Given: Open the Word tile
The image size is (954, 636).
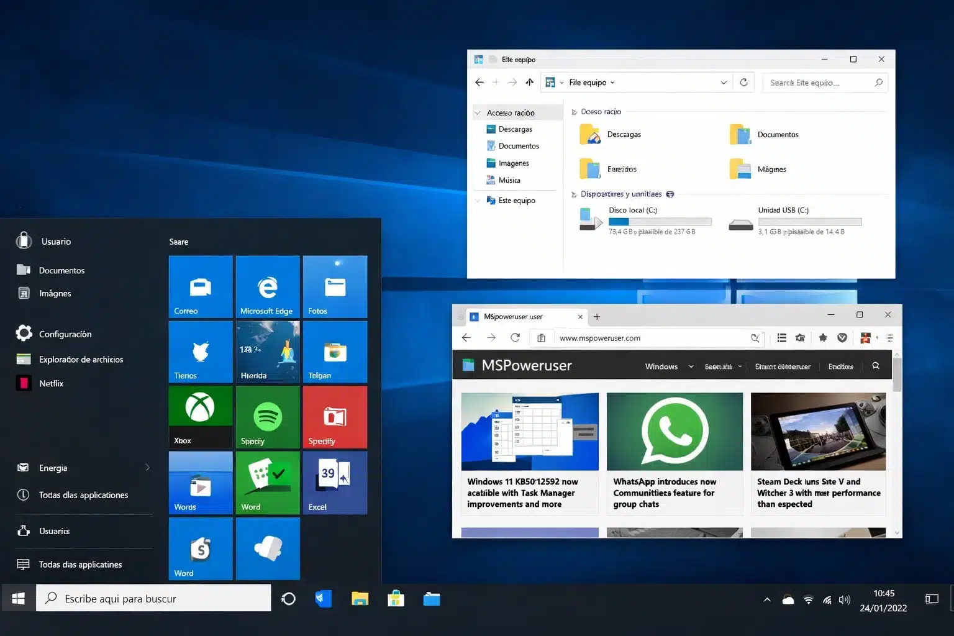Looking at the screenshot, I should click(x=267, y=483).
